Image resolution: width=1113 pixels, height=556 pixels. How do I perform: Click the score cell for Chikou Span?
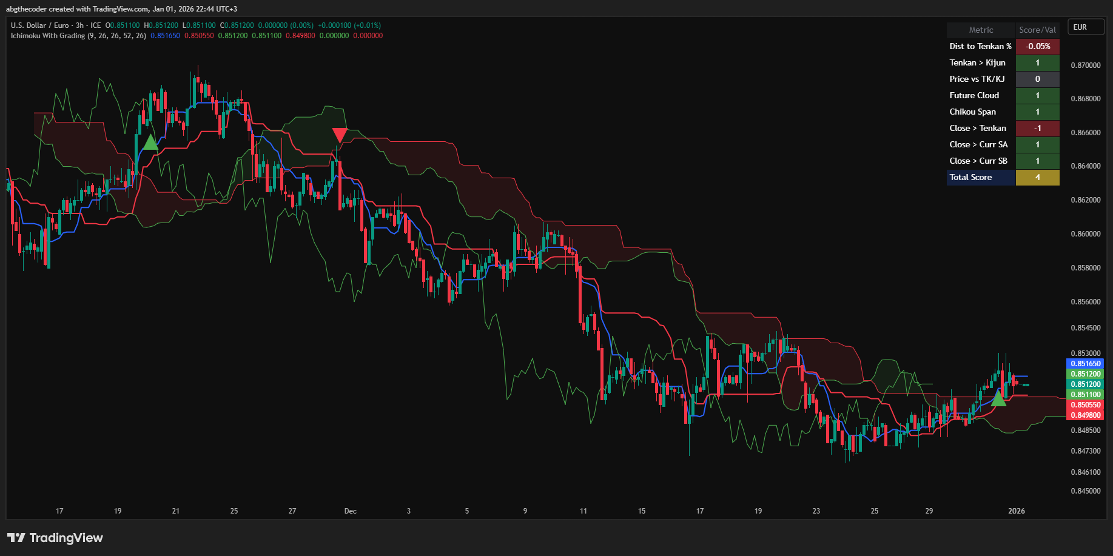(x=1038, y=112)
